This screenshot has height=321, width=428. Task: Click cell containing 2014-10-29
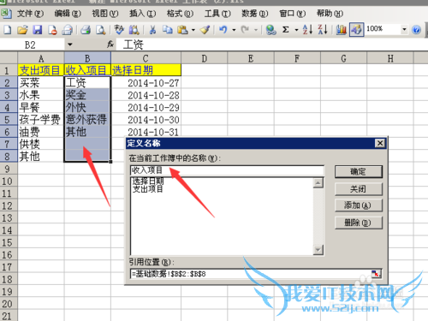(146, 108)
